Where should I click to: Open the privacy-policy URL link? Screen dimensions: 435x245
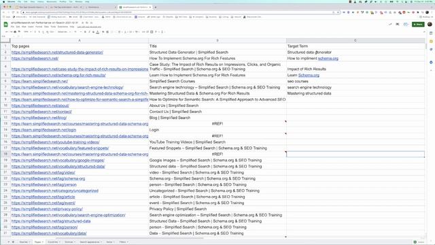pyautogui.click(x=47, y=209)
